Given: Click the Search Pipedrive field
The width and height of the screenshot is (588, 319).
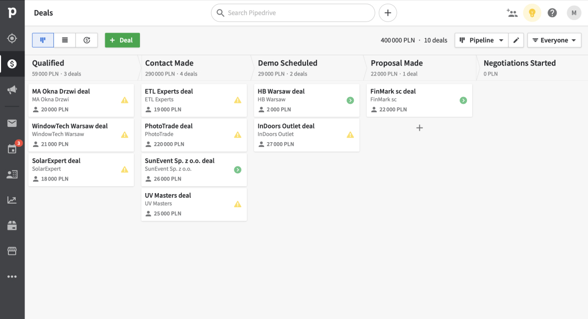Looking at the screenshot, I should point(293,13).
